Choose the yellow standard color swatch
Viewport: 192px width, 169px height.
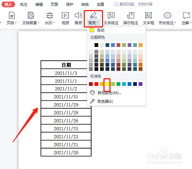pyautogui.click(x=108, y=84)
